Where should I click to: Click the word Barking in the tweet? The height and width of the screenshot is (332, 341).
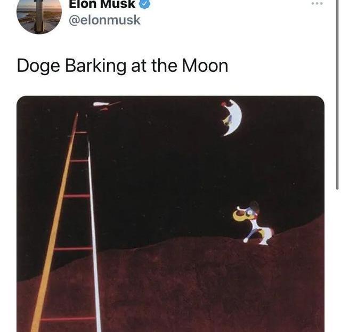click(96, 67)
